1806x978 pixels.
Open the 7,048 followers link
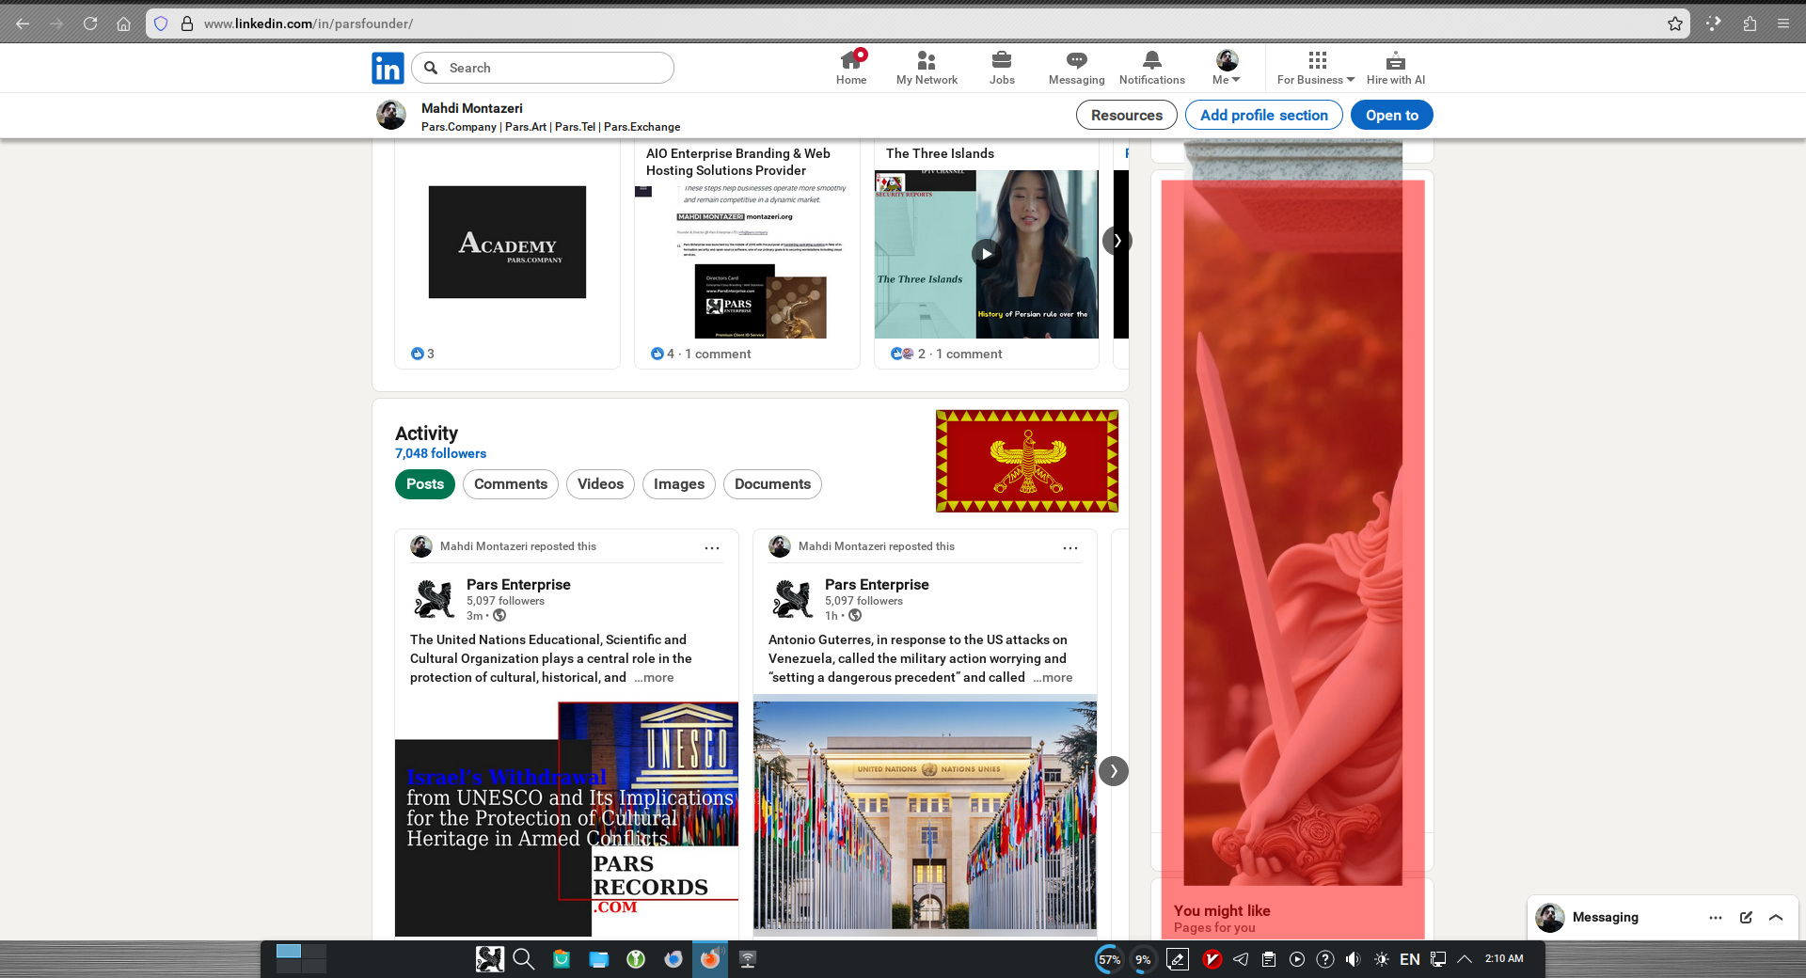pos(440,453)
